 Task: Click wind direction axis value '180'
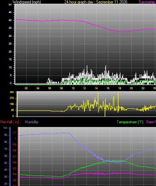pyautogui.click(x=12, y=104)
